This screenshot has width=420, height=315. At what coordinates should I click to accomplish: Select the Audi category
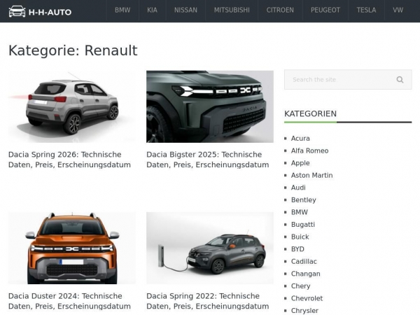[x=298, y=188]
